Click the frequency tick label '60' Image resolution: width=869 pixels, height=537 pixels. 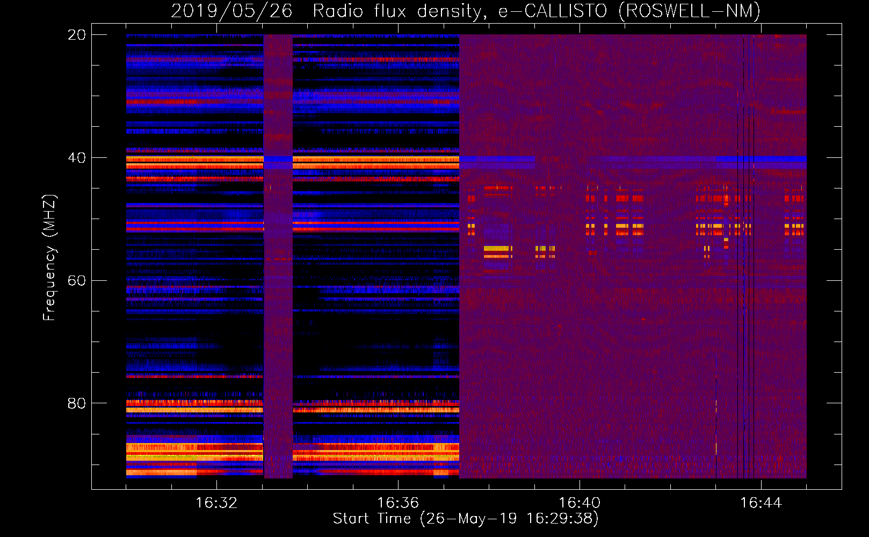[77, 281]
